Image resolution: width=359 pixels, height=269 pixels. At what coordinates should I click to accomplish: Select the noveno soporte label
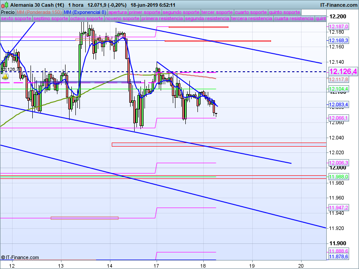point(122,19)
